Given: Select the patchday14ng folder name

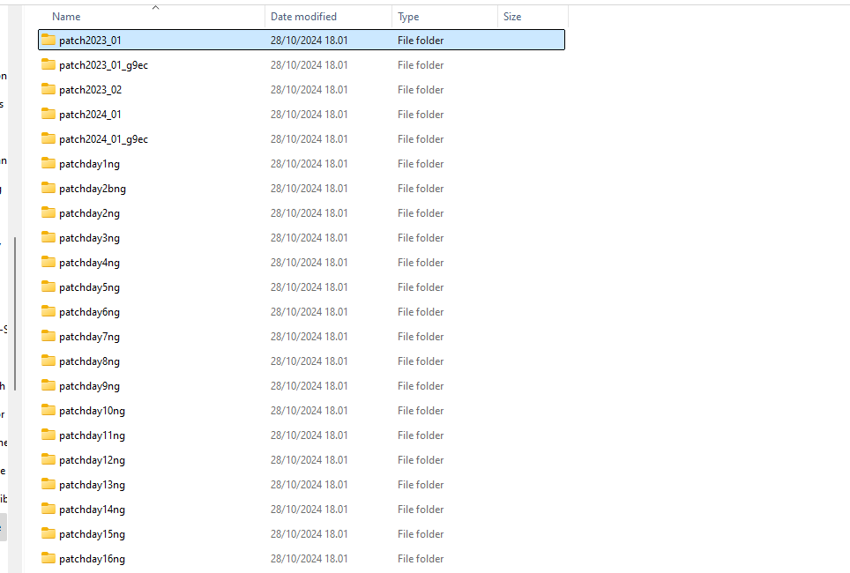Looking at the screenshot, I should [x=93, y=509].
